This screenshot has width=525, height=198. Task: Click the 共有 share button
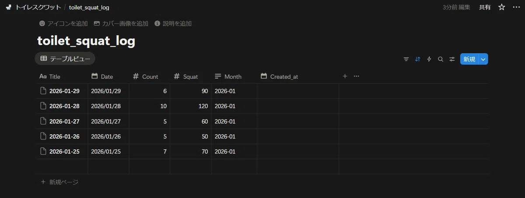[485, 7]
